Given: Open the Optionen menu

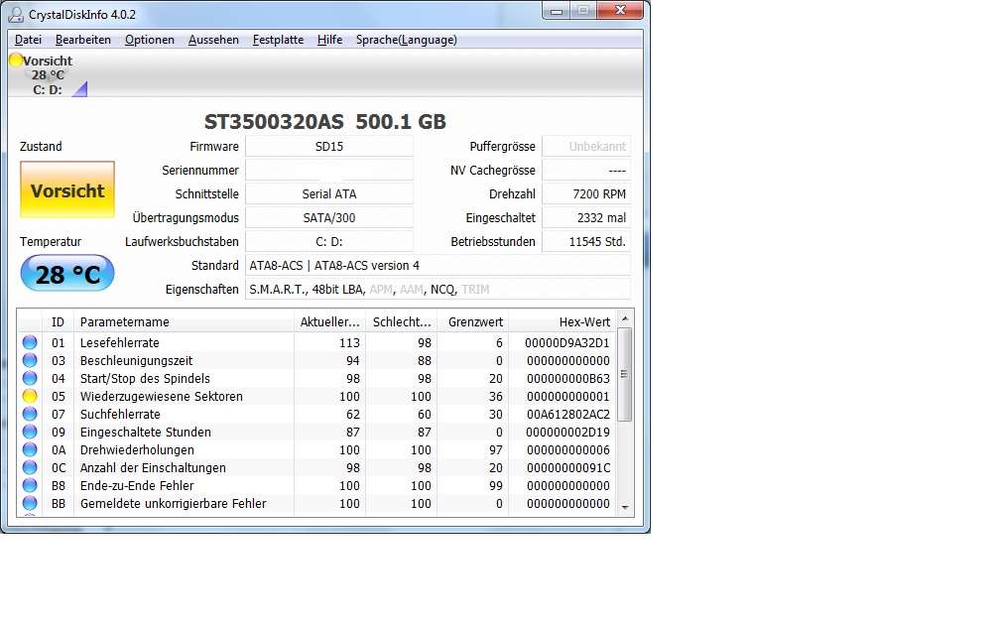Looking at the screenshot, I should [x=149, y=40].
